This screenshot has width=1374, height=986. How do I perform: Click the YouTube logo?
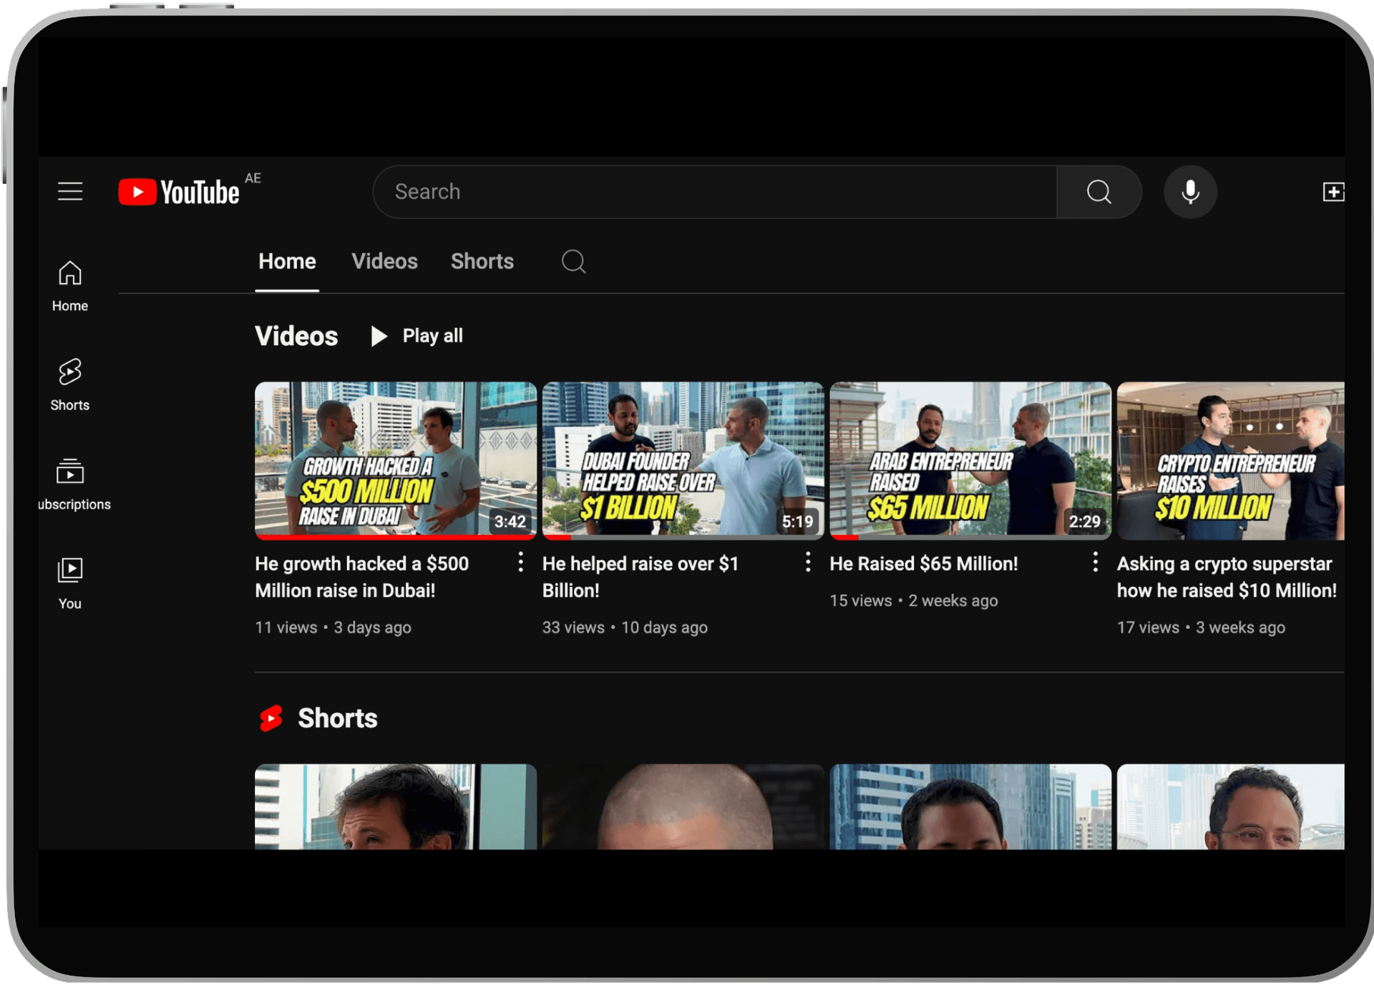179,192
